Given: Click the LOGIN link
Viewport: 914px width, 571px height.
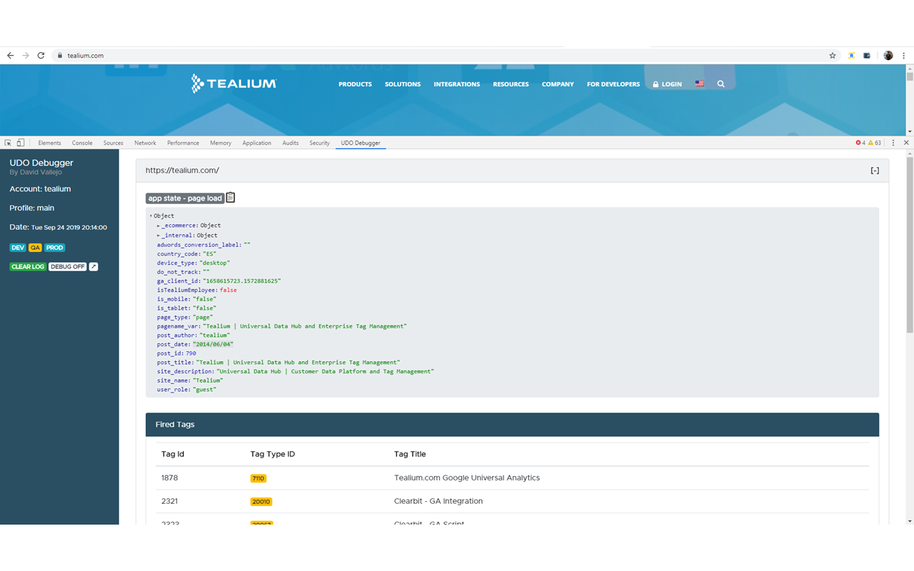Looking at the screenshot, I should click(667, 84).
